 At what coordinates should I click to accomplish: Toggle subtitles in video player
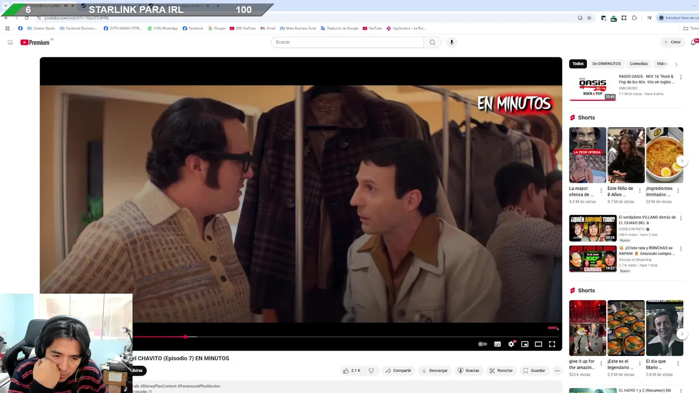(x=497, y=344)
